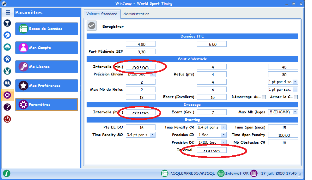Click the blue circular arrow sidebar icon
The width and height of the screenshot is (312, 180).
pyautogui.click(x=7, y=35)
